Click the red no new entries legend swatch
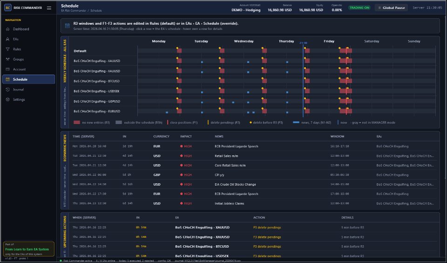The height and width of the screenshot is (263, 447). coord(77,123)
